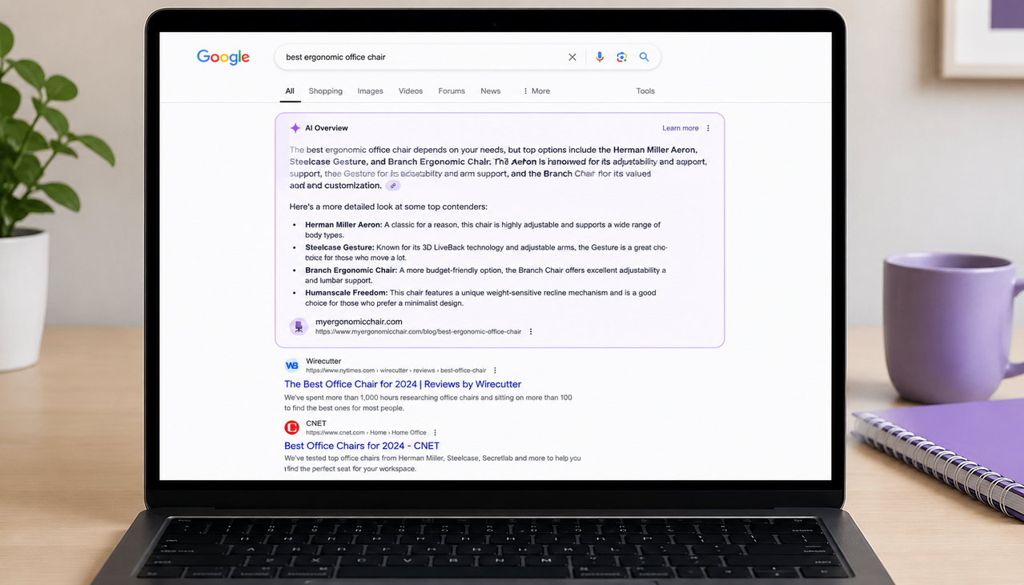Click the myergonomicchair.com favicon

299,327
